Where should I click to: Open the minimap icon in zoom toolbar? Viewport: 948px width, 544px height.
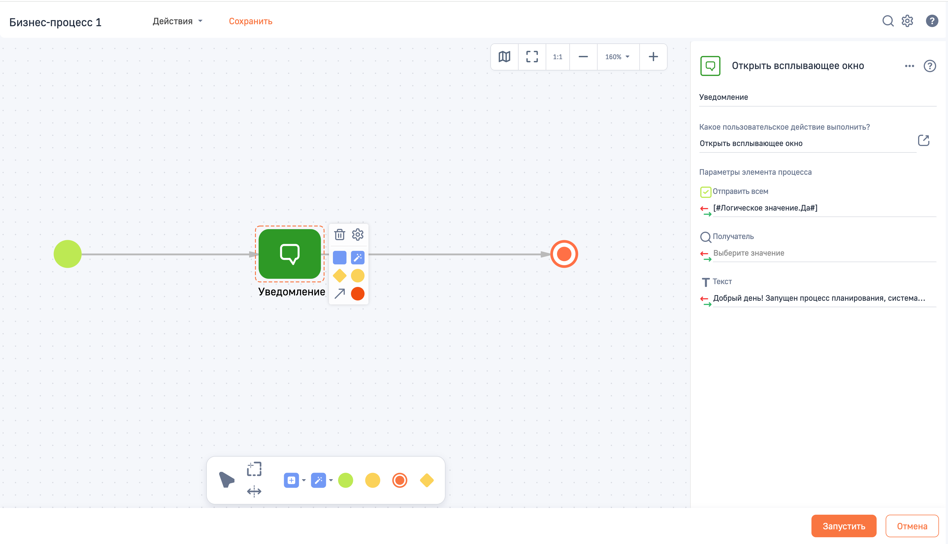[x=504, y=57]
